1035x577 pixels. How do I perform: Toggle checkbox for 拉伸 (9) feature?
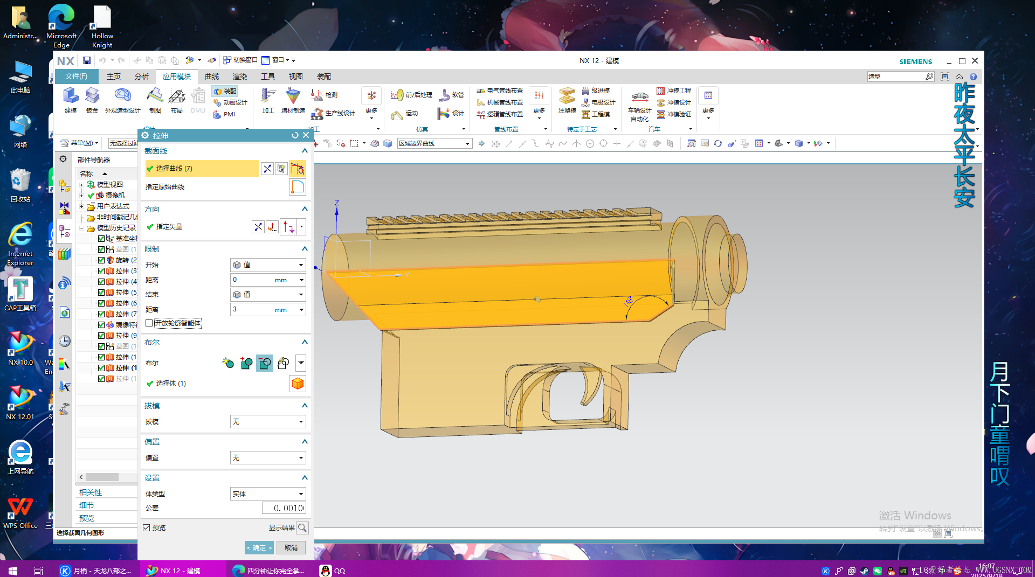point(101,336)
